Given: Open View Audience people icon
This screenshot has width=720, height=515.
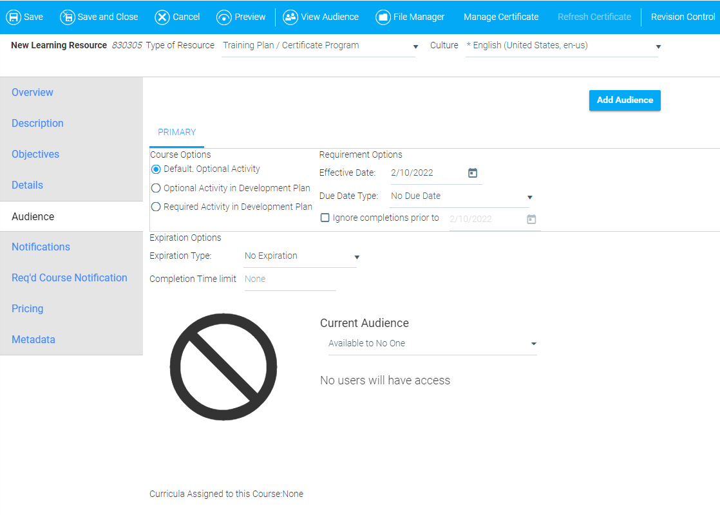Looking at the screenshot, I should pos(290,17).
